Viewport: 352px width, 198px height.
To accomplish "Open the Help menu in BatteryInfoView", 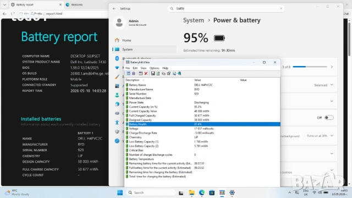I will [x=165, y=68].
